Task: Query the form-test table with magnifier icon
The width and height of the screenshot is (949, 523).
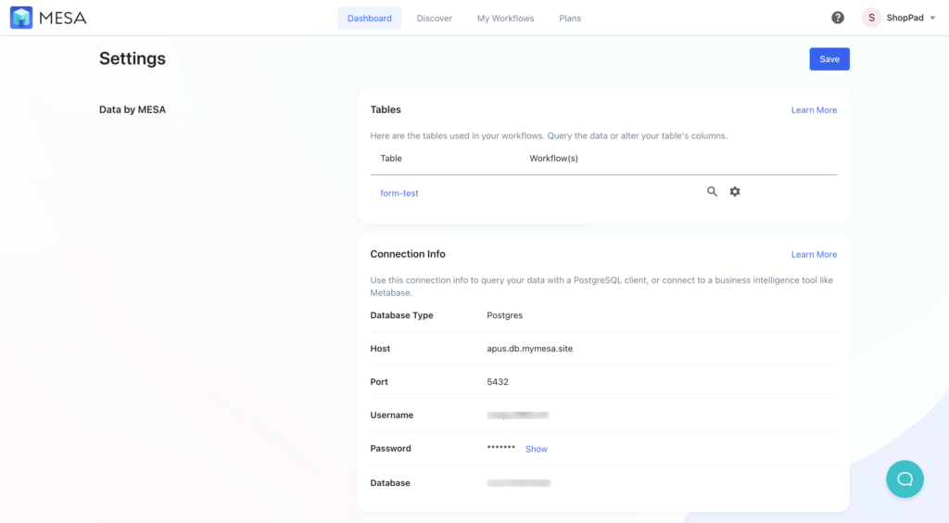Action: (713, 191)
